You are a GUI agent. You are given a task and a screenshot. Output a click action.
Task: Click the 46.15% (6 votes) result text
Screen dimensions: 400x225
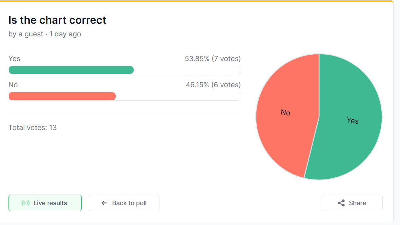[x=213, y=85]
